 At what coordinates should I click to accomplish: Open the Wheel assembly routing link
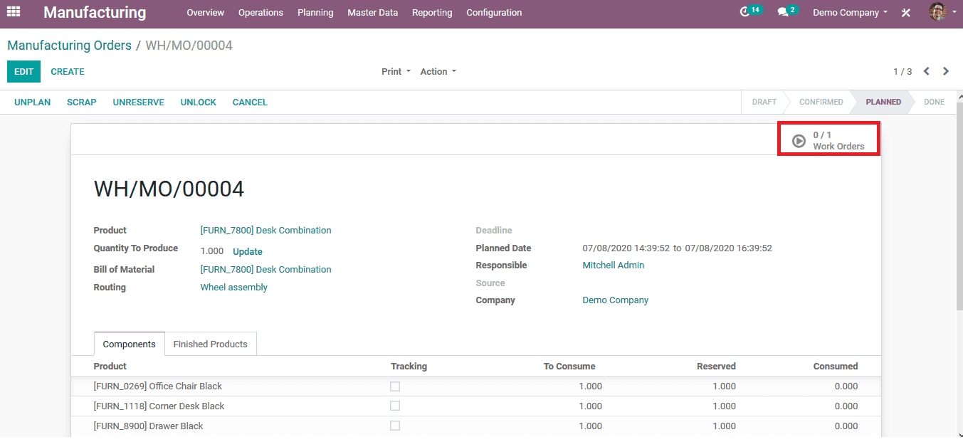click(234, 288)
